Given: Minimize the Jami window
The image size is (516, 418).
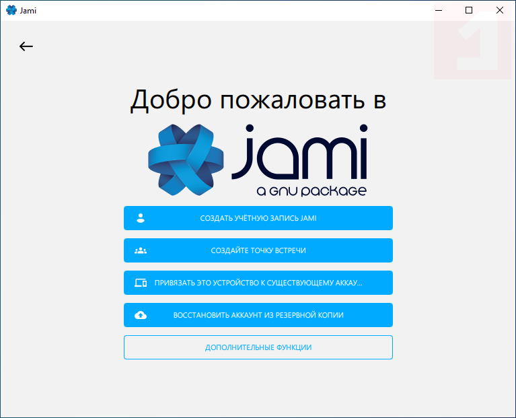Looking at the screenshot, I should 439,10.
